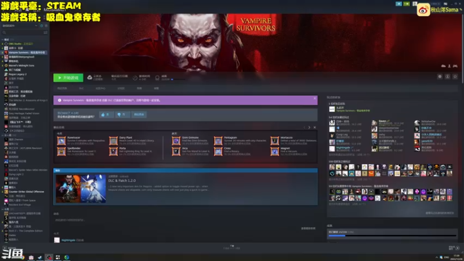Open the game info icon
Image resolution: width=464 pixels, height=261 pixels.
point(447,77)
